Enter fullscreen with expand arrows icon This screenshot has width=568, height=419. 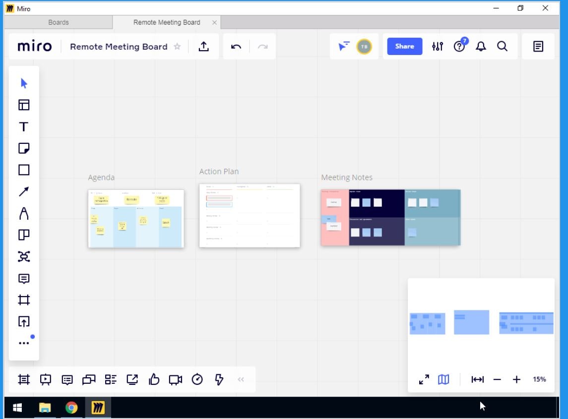pos(424,379)
